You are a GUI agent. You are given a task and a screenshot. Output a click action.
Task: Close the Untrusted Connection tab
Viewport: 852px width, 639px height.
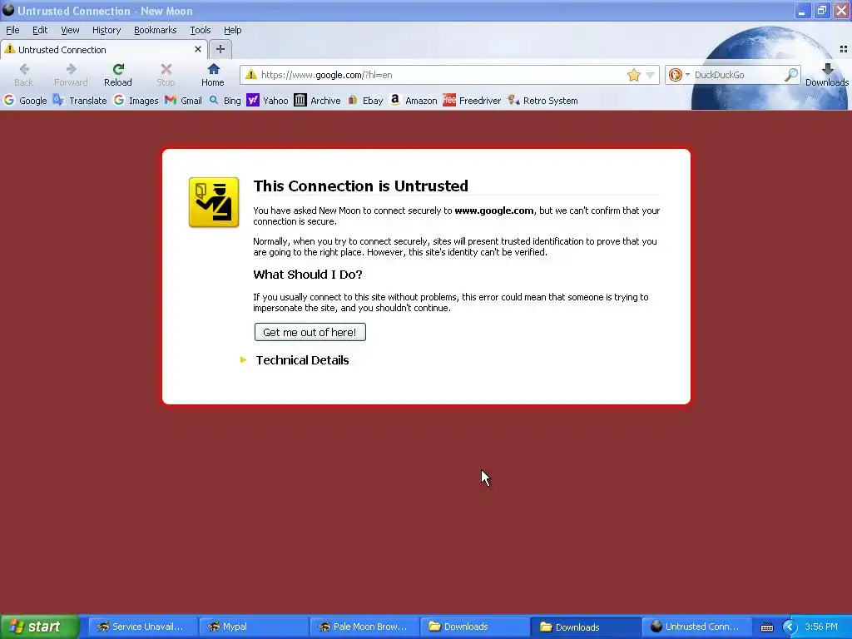198,49
